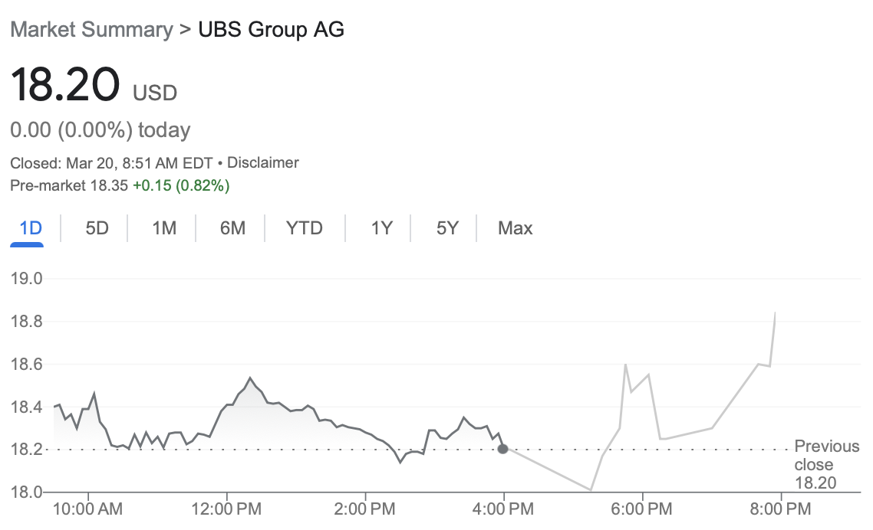The height and width of the screenshot is (530, 873).
Task: Select the YTD range tab
Action: [x=304, y=228]
